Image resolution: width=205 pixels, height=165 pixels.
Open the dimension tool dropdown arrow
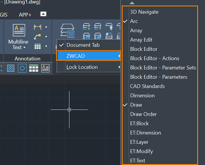pos(46,27)
